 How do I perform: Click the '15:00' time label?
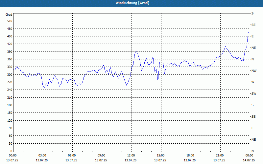161,155
